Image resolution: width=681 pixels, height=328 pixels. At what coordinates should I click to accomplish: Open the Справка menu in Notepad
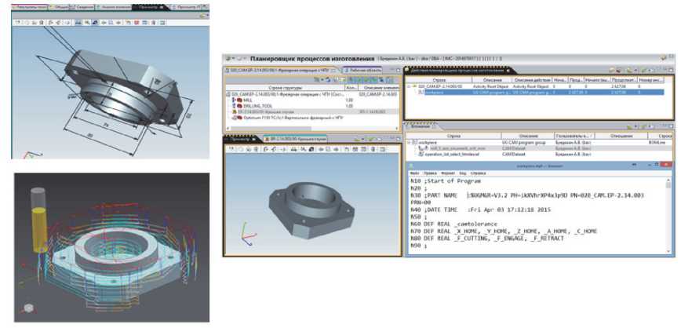tap(478, 172)
